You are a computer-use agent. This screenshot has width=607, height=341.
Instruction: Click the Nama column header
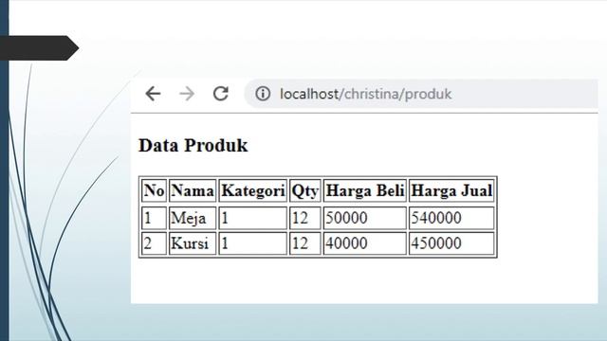click(193, 190)
